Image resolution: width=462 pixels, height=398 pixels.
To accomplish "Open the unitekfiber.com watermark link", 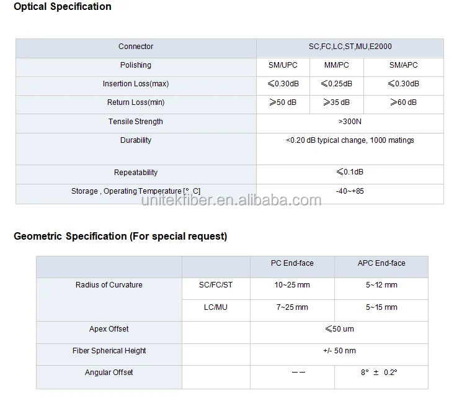I will tap(231, 200).
